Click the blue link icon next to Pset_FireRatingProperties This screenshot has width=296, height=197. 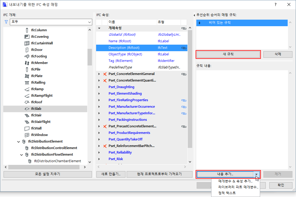coord(184,100)
